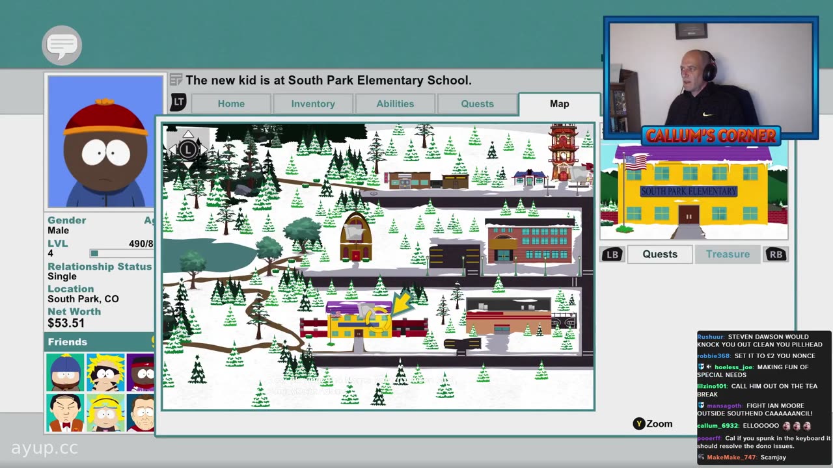Open the South Park Elementary preview image
Image resolution: width=833 pixels, height=468 pixels.
(x=694, y=191)
